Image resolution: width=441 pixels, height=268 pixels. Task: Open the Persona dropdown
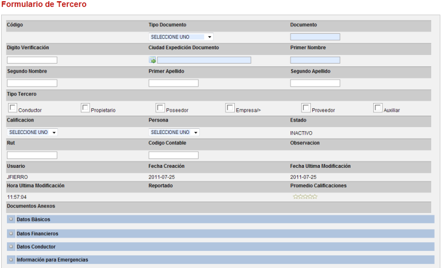[x=174, y=132]
